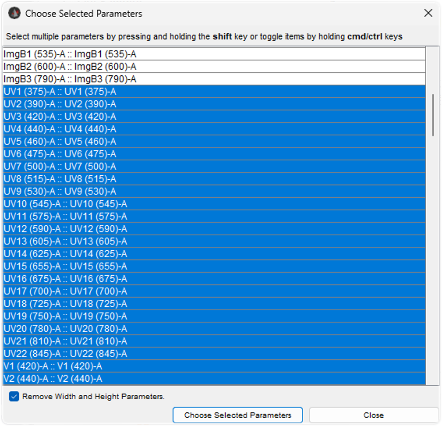Uncheck Remove Width and Height Parameters

[x=14, y=397]
